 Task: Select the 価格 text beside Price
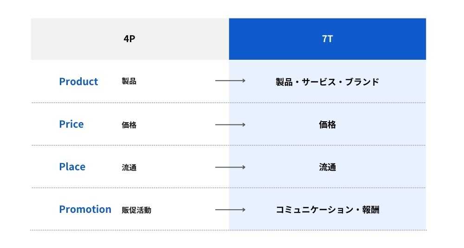pyautogui.click(x=129, y=124)
